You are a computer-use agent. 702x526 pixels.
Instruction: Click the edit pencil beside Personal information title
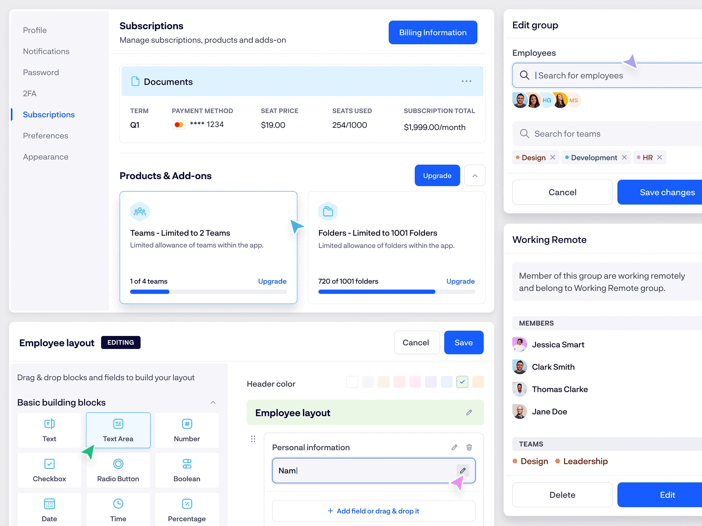tap(454, 447)
